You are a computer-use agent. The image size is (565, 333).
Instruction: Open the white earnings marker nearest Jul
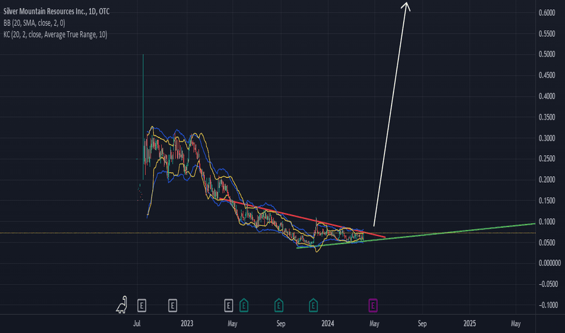click(142, 306)
